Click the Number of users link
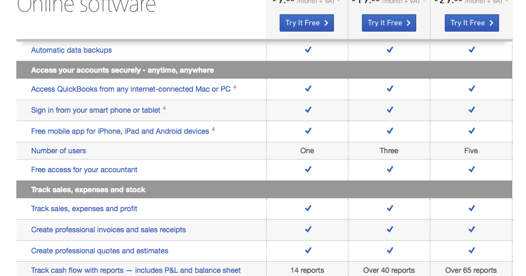 59,151
